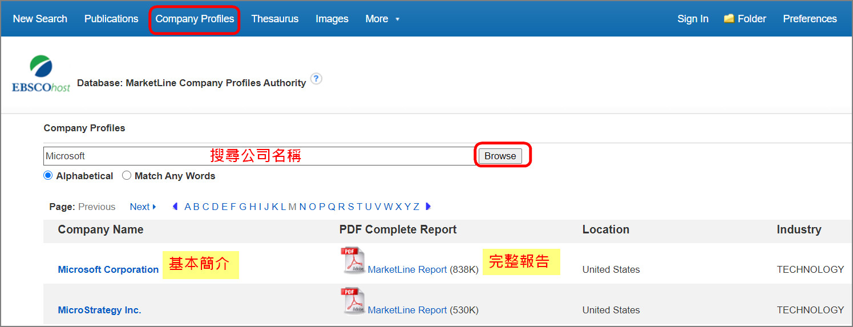Open the Thesaurus menu item

(x=275, y=19)
